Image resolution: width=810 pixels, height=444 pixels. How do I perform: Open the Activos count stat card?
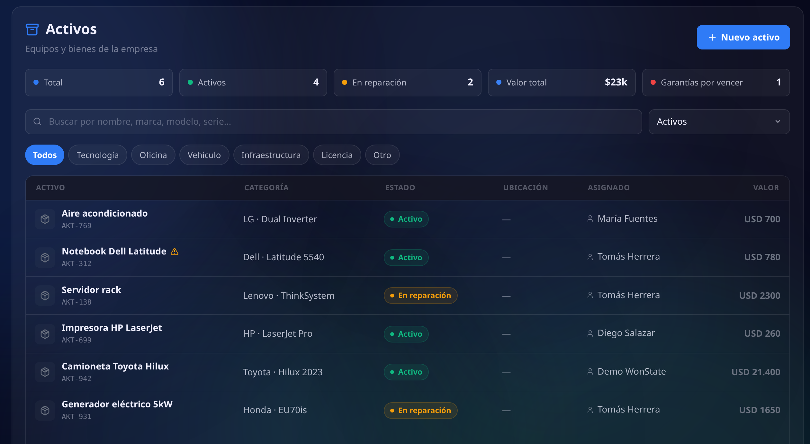(253, 83)
